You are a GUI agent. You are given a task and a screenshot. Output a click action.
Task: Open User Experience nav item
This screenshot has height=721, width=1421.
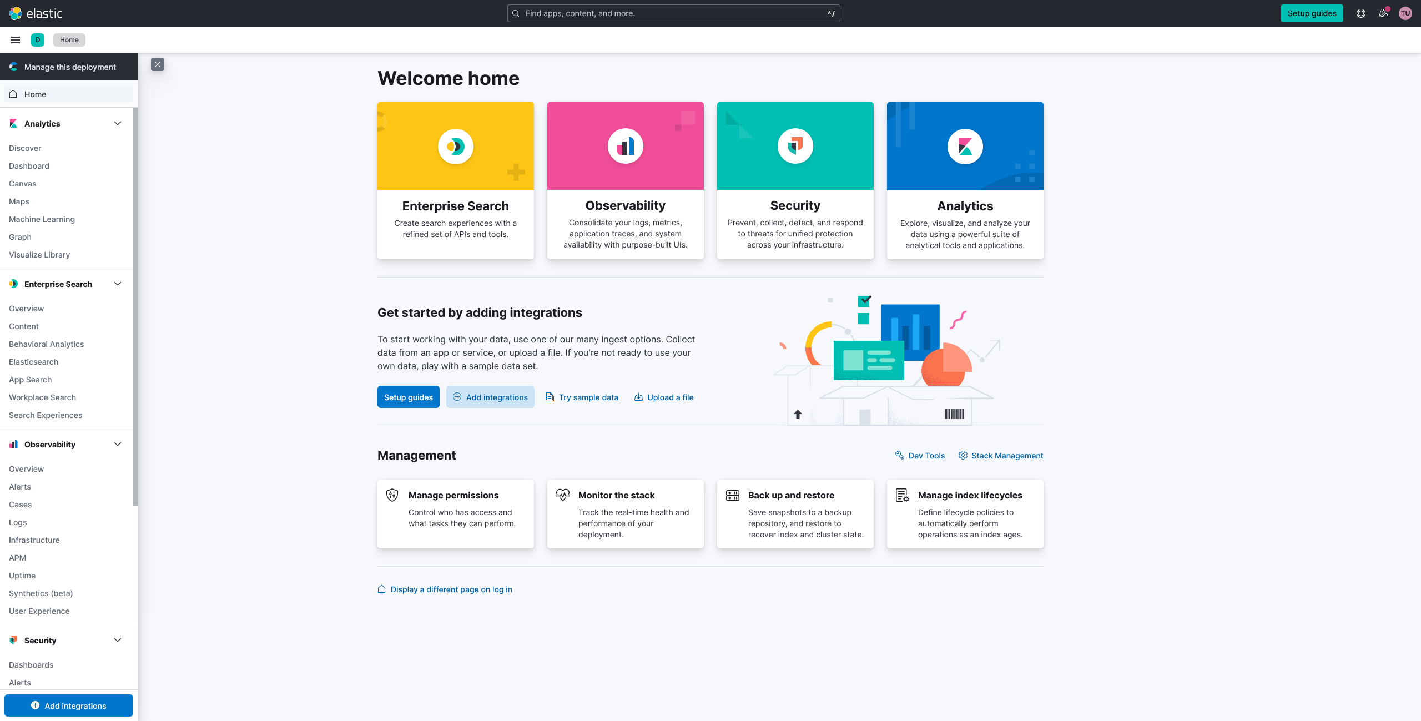coord(39,611)
